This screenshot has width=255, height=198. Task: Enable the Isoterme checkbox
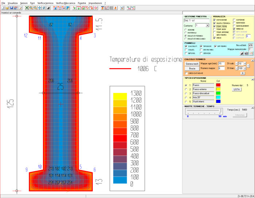coord(234,20)
